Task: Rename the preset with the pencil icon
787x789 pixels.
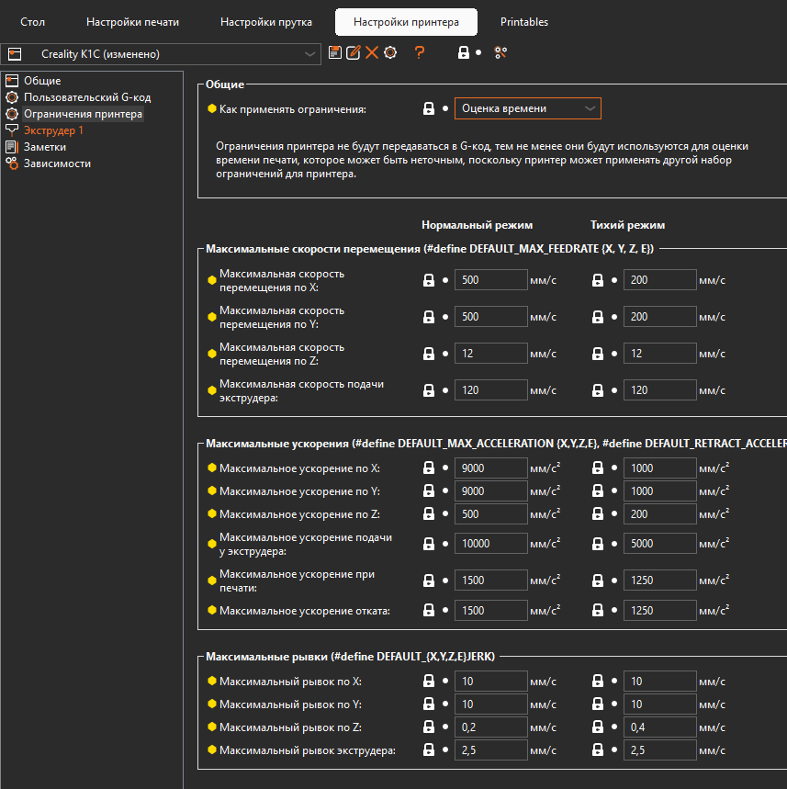Action: [354, 52]
